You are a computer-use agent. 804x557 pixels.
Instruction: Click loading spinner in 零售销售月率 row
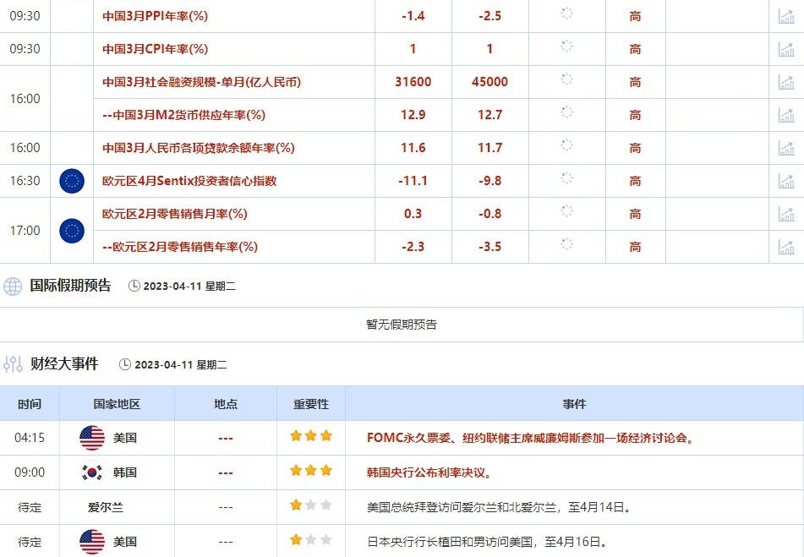[x=566, y=210]
